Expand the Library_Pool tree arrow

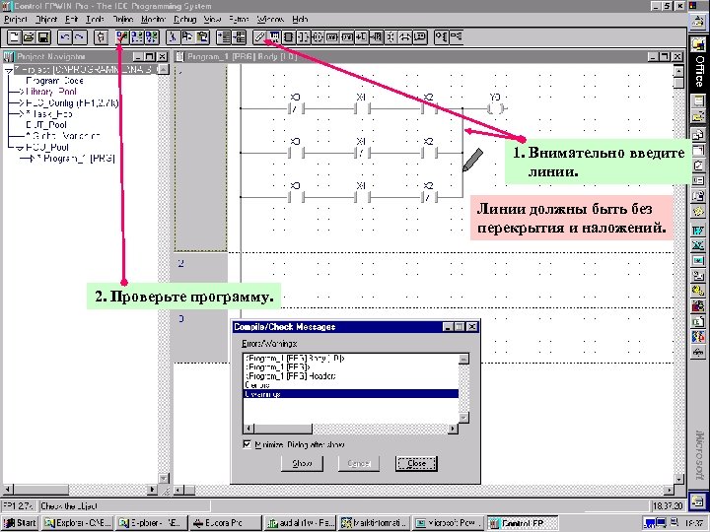click(x=21, y=92)
